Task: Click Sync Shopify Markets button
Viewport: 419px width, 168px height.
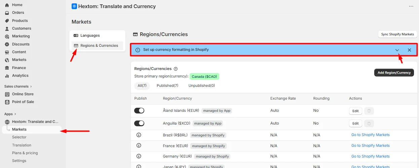Action: pyautogui.click(x=397, y=34)
